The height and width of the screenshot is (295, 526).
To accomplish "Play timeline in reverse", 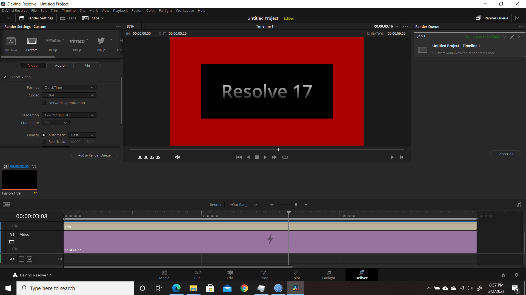I will 248,157.
